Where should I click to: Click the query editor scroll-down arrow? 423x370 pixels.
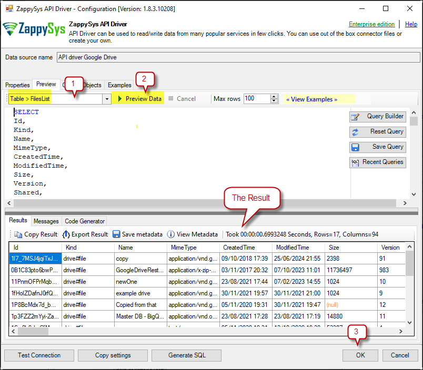414,194
